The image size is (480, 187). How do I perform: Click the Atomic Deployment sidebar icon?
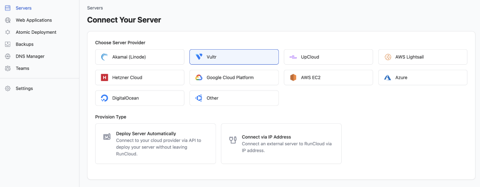pyautogui.click(x=7, y=32)
